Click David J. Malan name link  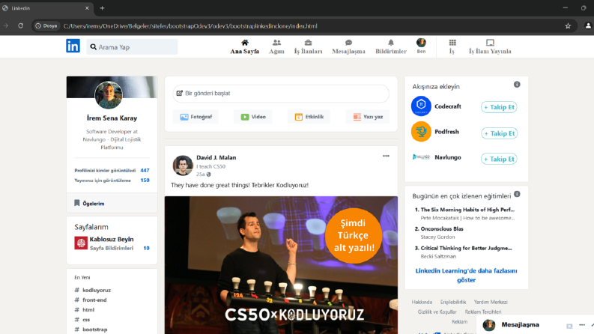216,157
